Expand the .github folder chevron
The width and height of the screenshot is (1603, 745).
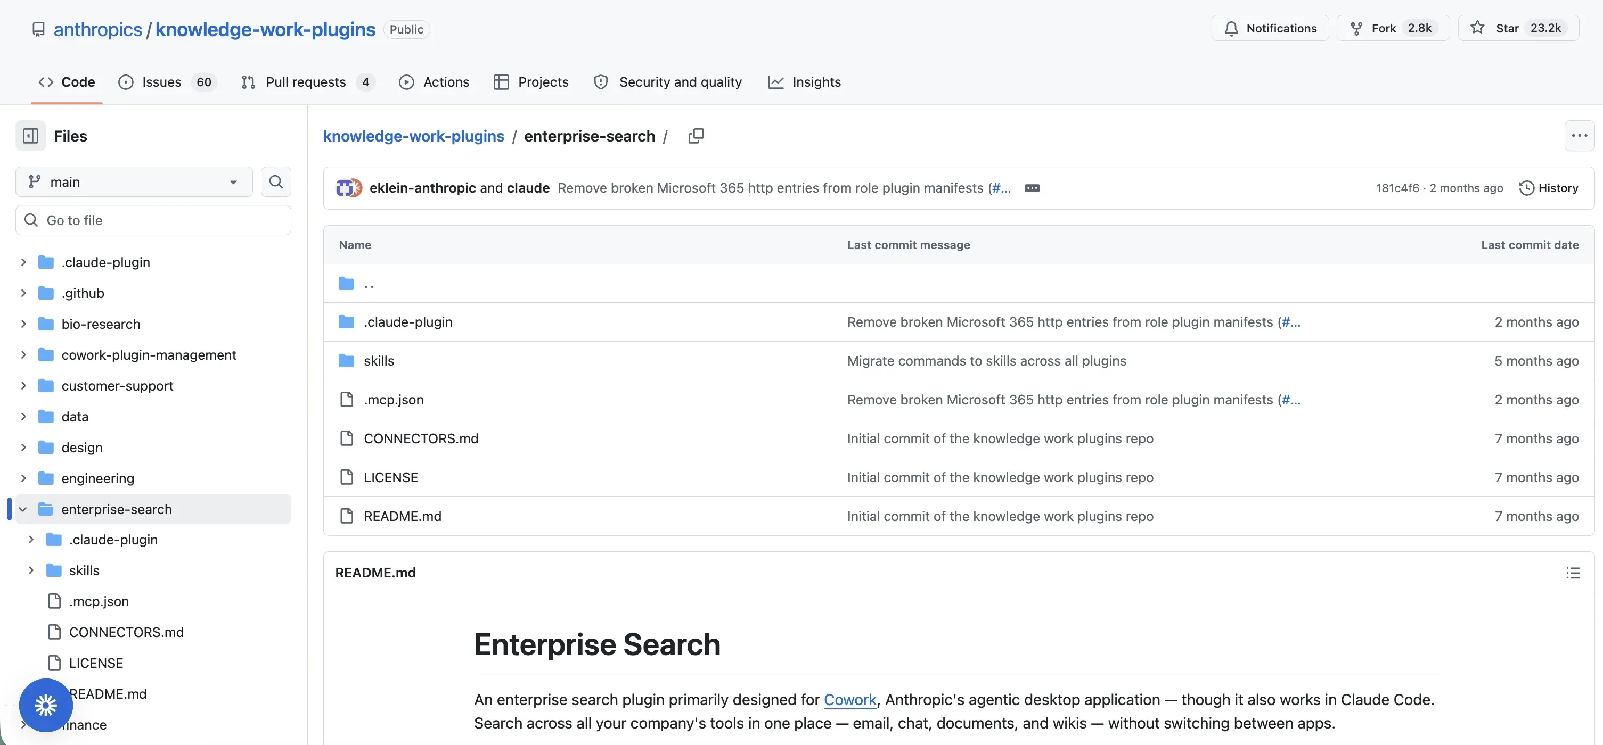coord(23,293)
